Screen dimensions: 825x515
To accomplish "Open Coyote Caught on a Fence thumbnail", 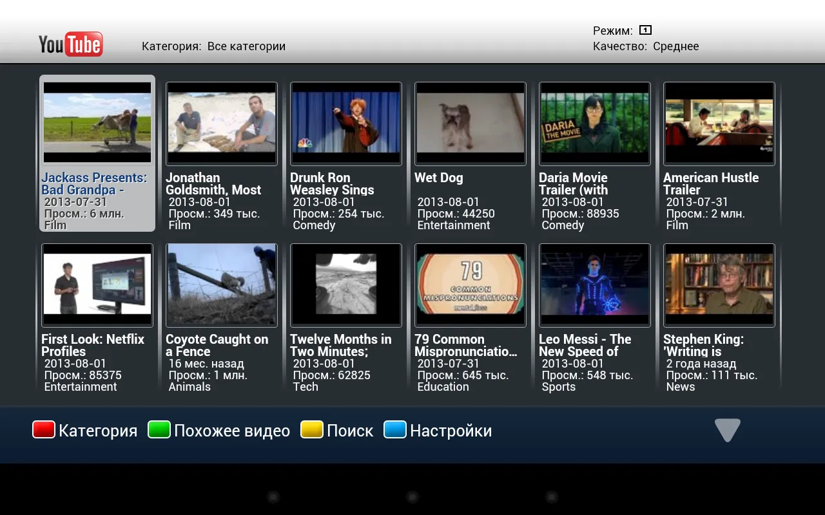I will click(x=222, y=285).
